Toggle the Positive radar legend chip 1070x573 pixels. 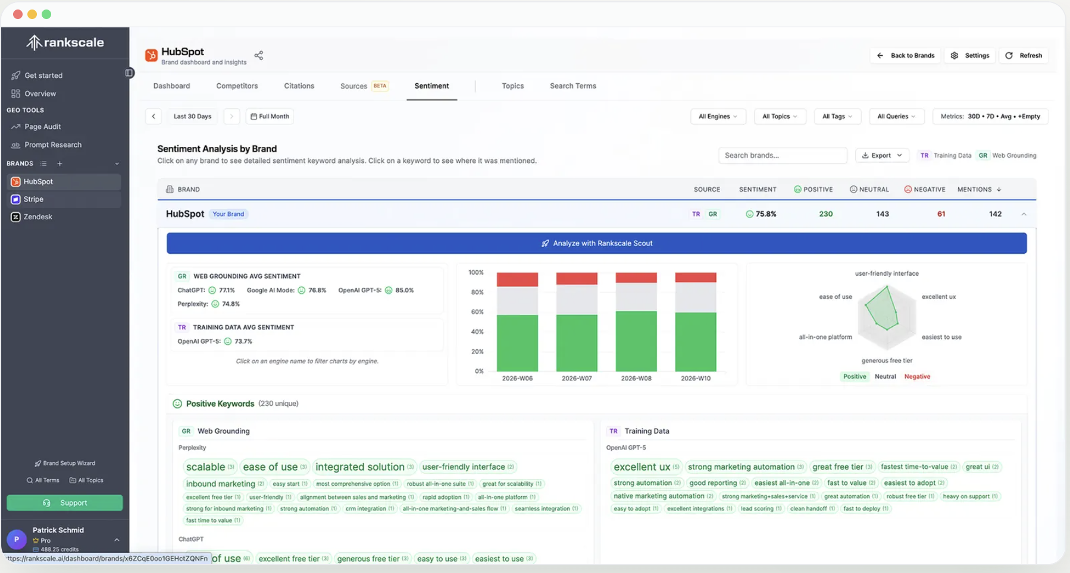click(x=855, y=376)
